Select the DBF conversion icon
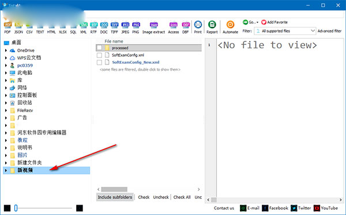The height and width of the screenshot is (215, 346). (186, 25)
